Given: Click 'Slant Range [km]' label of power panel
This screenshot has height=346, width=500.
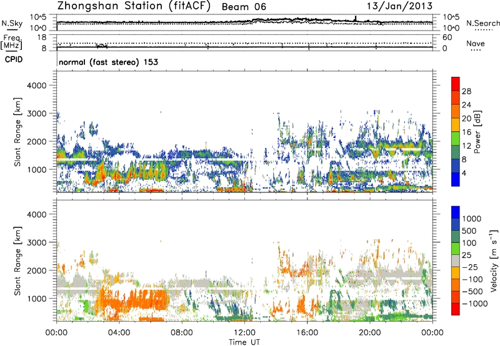Looking at the screenshot, I should [17, 132].
